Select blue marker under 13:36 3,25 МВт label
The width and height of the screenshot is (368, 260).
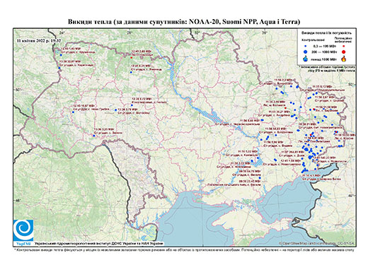(94, 136)
